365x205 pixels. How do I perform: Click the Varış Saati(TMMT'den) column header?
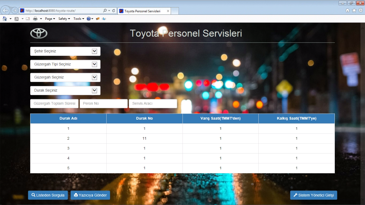[x=220, y=118]
